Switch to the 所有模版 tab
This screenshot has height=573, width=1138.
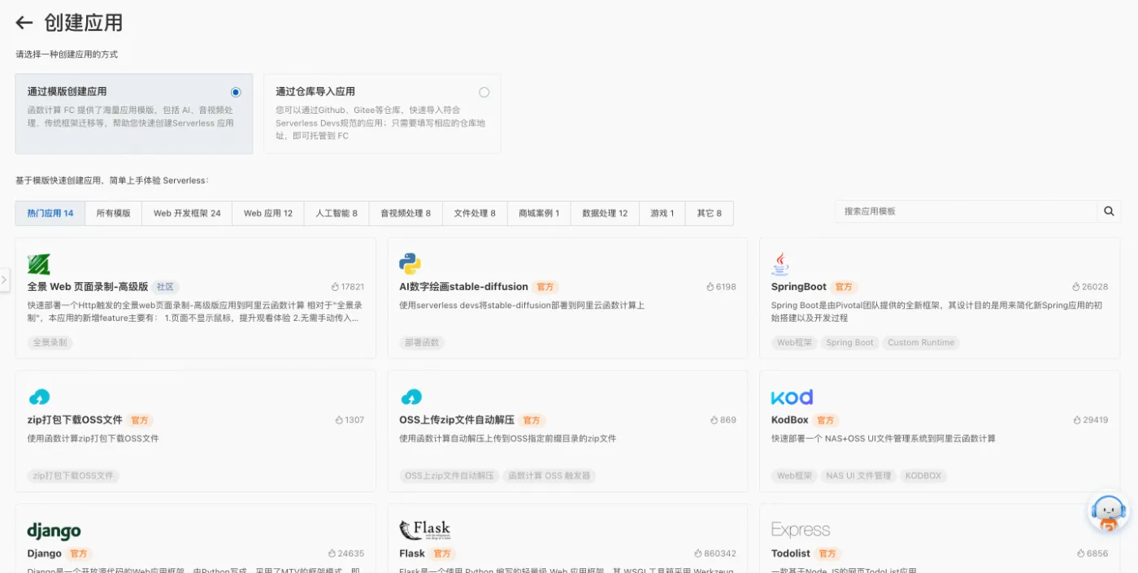coord(114,214)
